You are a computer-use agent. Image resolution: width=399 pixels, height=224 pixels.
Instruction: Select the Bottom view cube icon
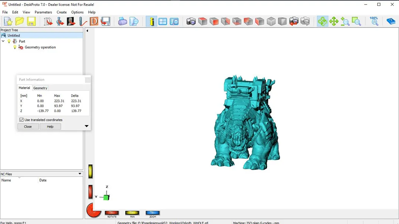(237, 21)
